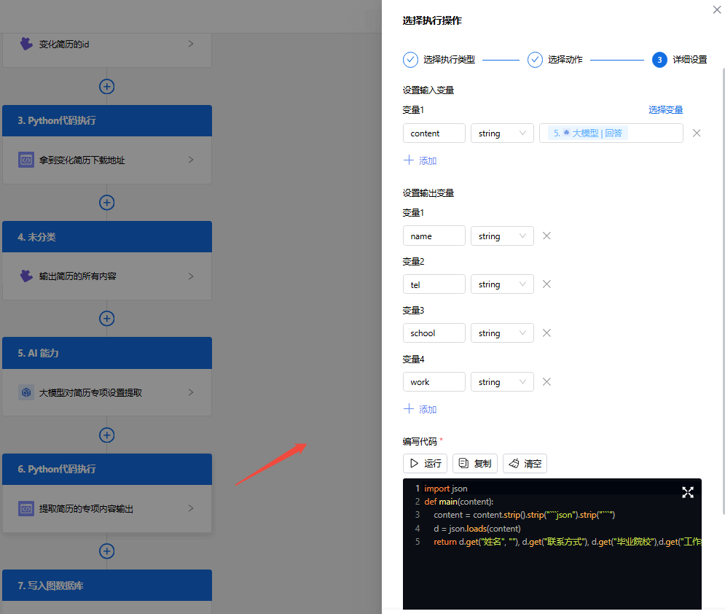Click the step 3 详细设置 circle
The width and height of the screenshot is (725, 614).
[x=659, y=60]
